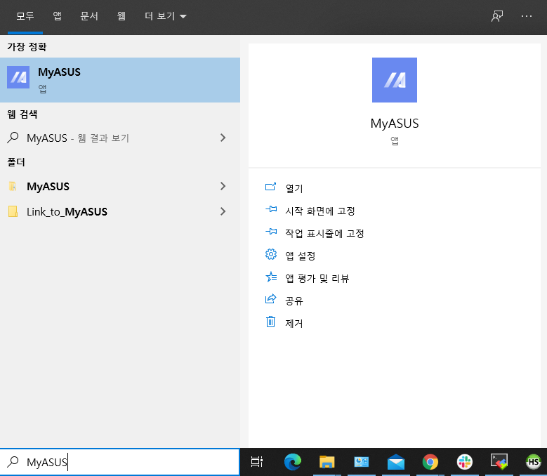The image size is (547, 476).
Task: Open Google Chrome from the taskbar
Action: pyautogui.click(x=430, y=462)
